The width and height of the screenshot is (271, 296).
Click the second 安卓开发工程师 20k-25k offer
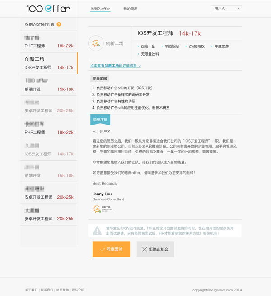point(49,193)
